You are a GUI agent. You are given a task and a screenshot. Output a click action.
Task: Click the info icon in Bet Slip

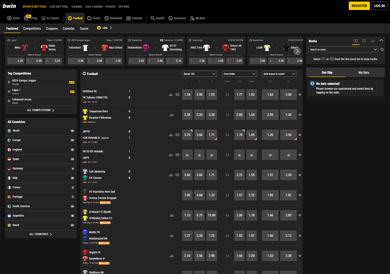[x=312, y=84]
